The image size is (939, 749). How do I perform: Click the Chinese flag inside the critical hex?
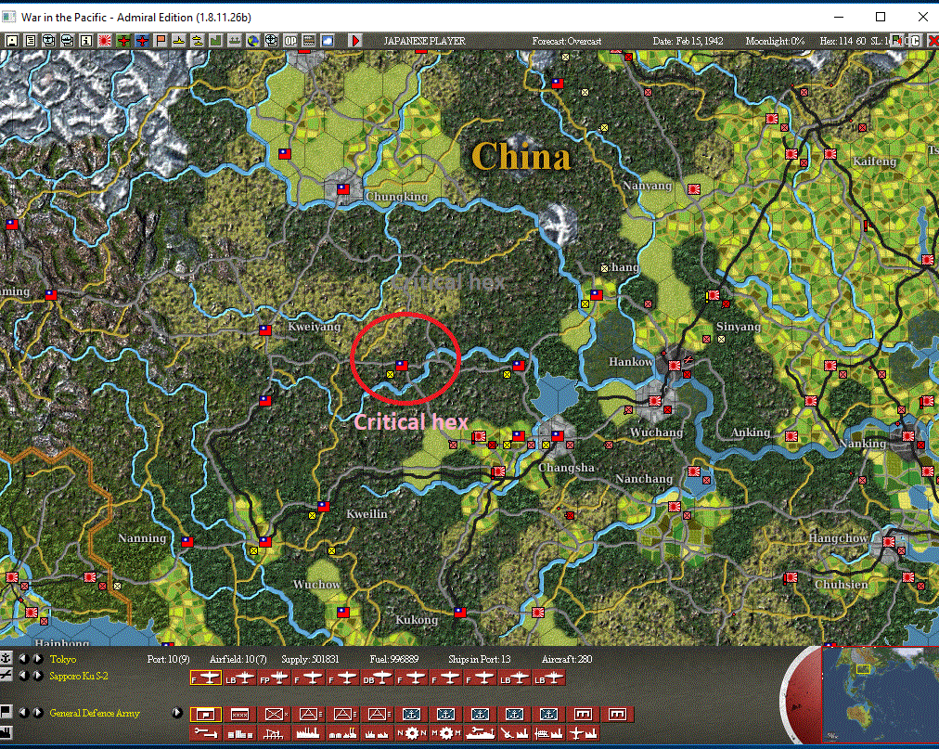[x=402, y=366]
